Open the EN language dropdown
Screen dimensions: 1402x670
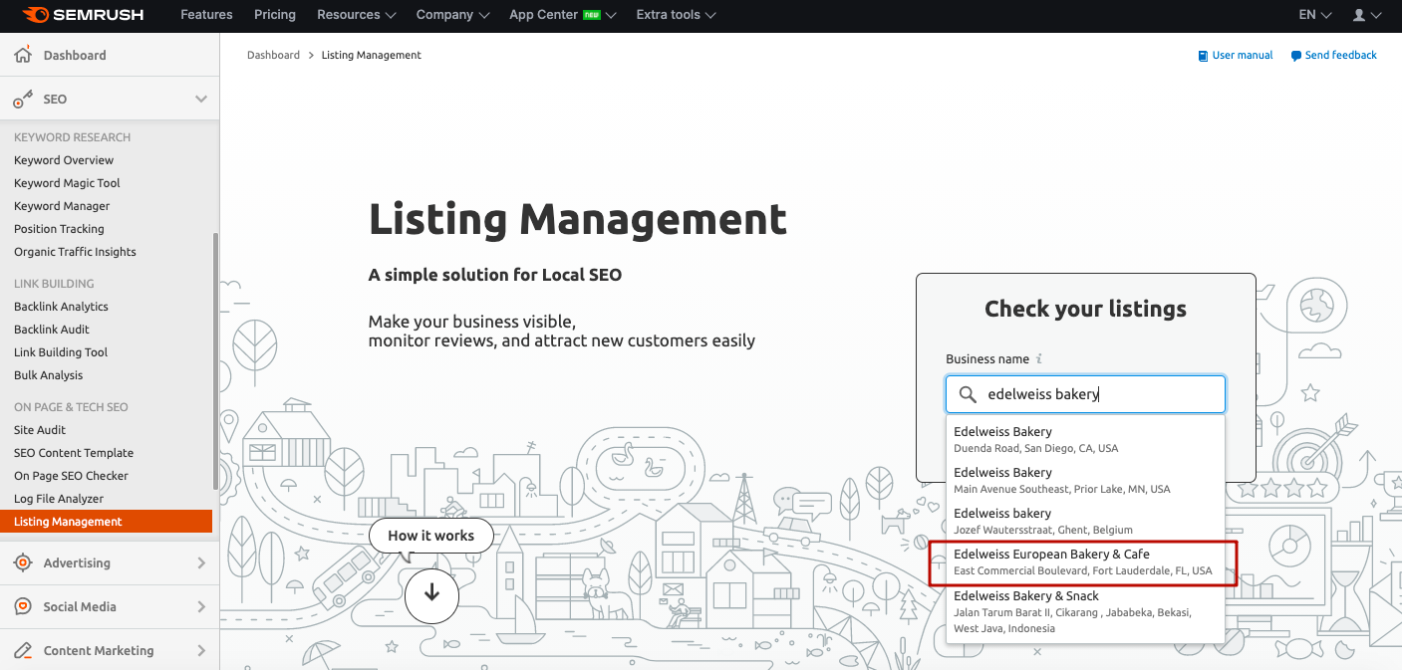[1314, 15]
